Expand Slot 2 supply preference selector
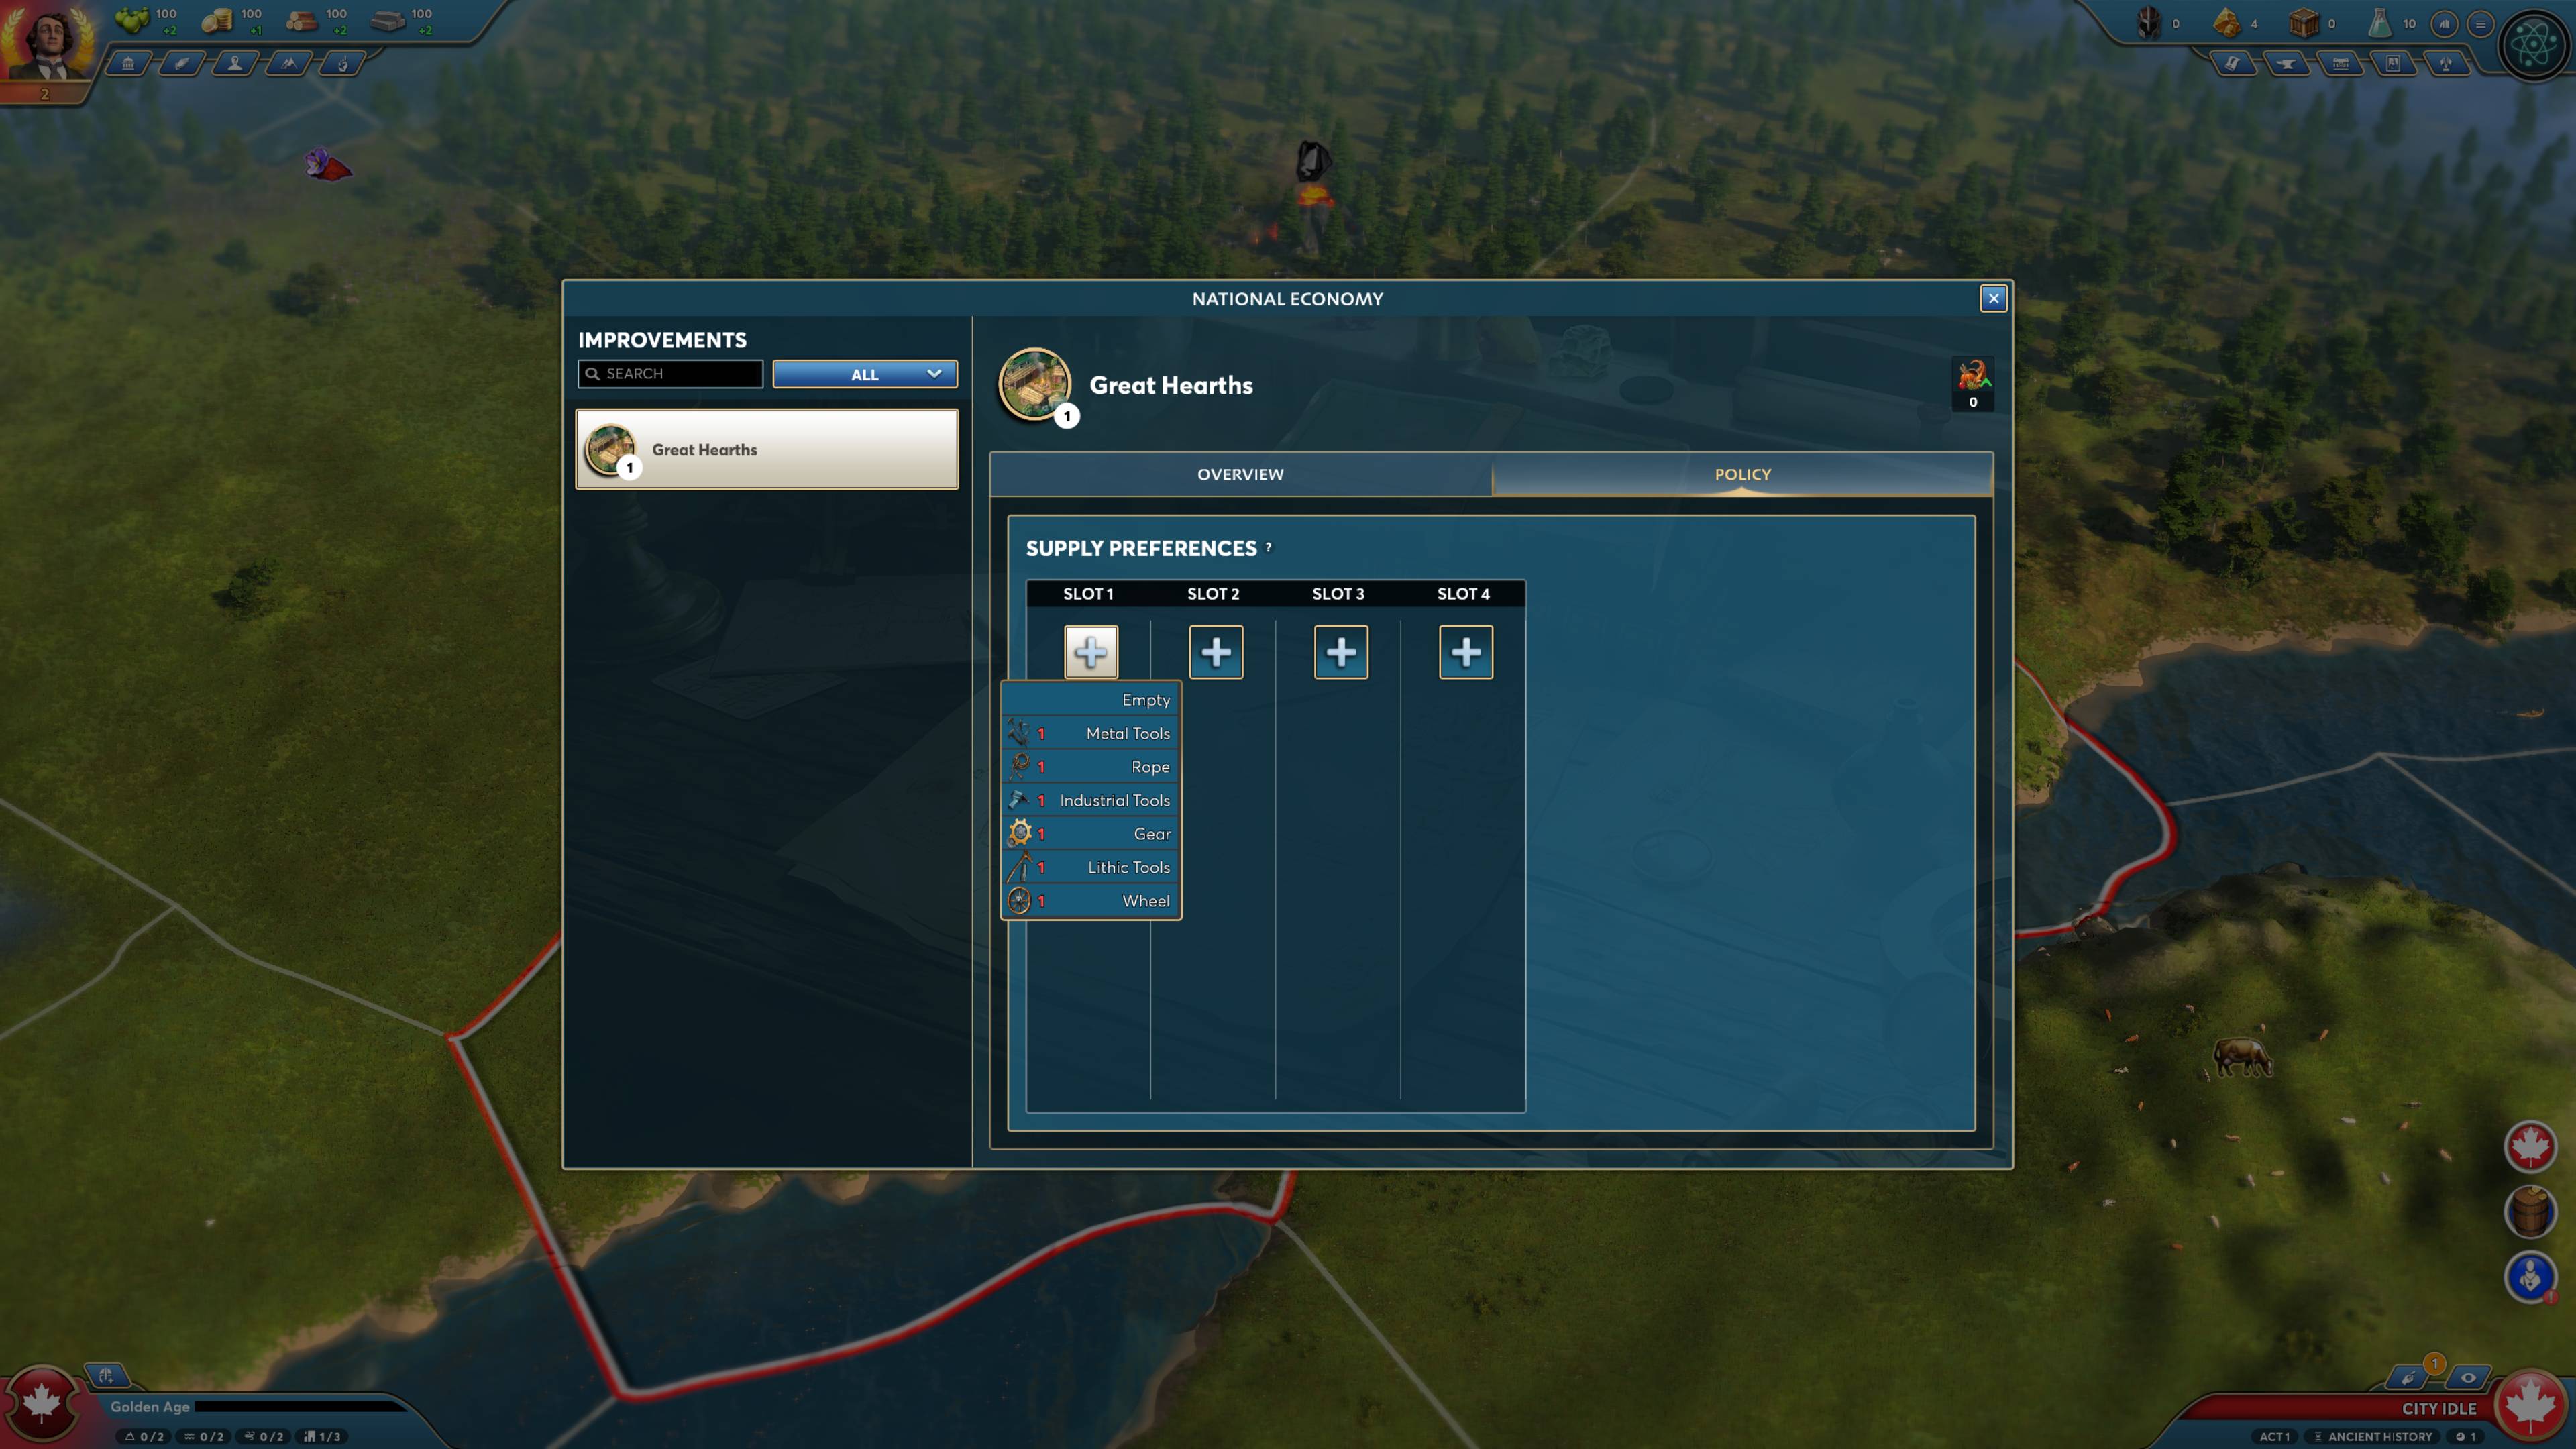 click(x=1214, y=651)
